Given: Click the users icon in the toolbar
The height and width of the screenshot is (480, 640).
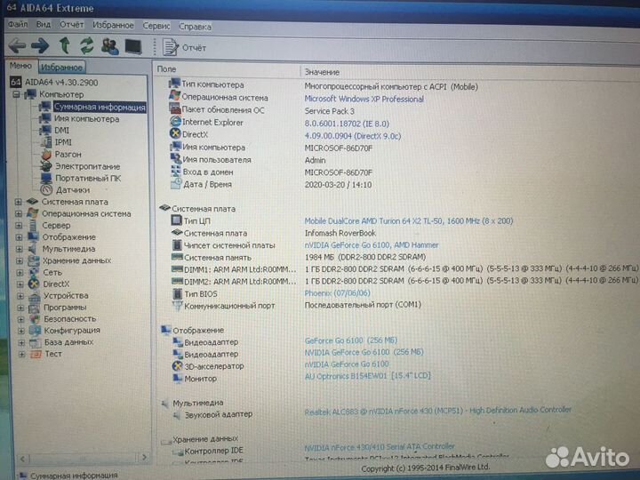Looking at the screenshot, I should tap(110, 45).
